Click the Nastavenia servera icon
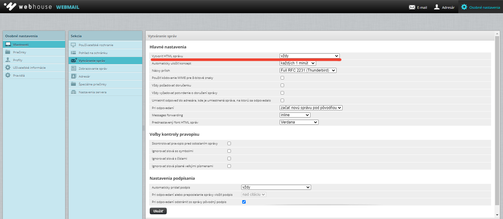The height and width of the screenshot is (219, 503). [73, 92]
